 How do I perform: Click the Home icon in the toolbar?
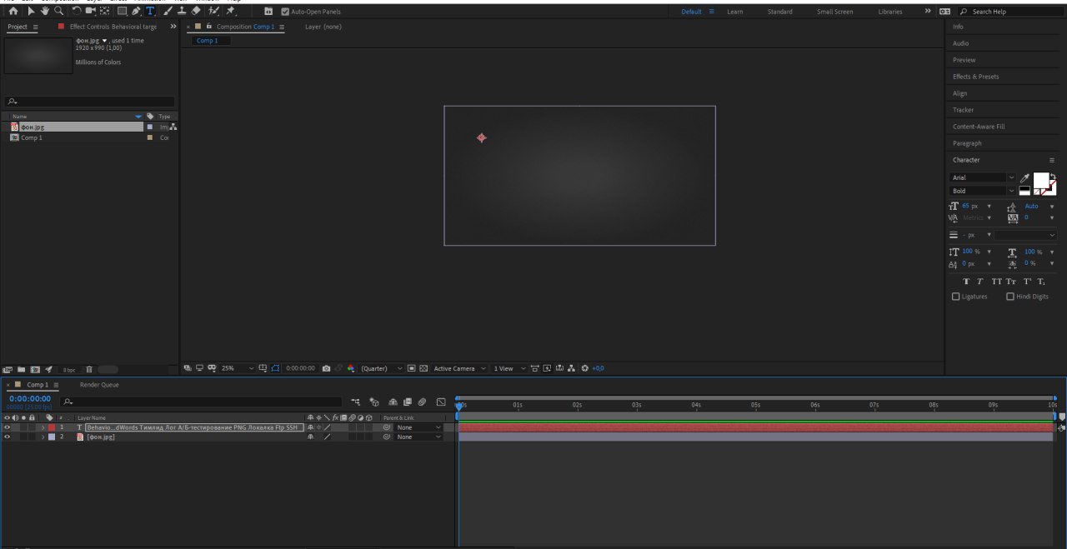click(13, 11)
